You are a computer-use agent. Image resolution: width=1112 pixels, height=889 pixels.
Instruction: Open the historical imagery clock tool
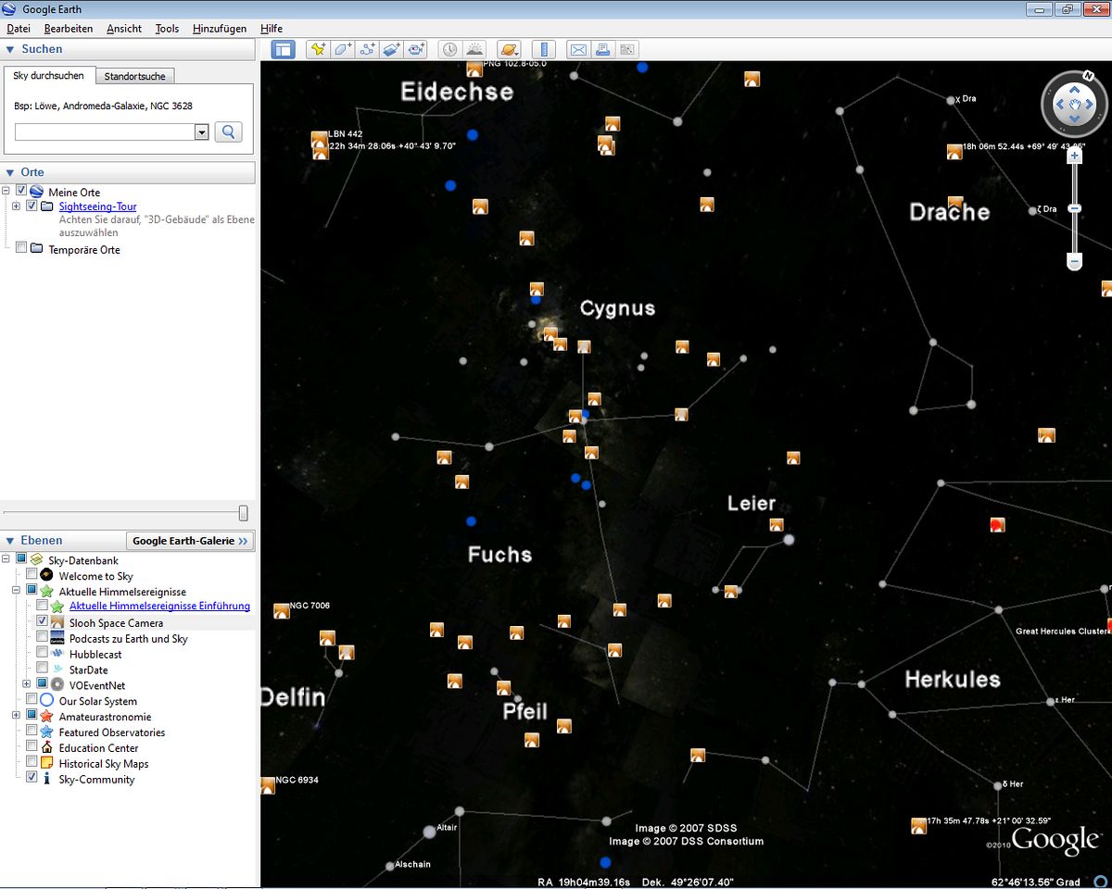pyautogui.click(x=449, y=49)
